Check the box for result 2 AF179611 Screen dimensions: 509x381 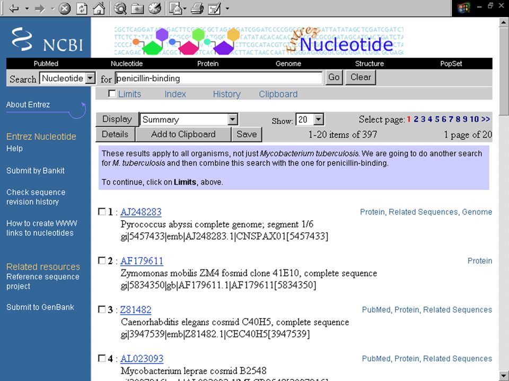click(x=102, y=260)
